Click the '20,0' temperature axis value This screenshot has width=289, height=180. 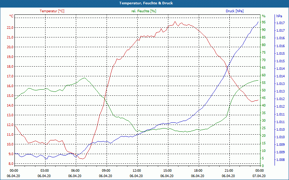point(10,47)
